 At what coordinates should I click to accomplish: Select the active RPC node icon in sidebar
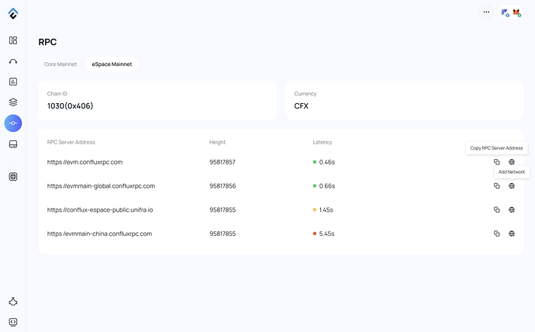coord(13,123)
